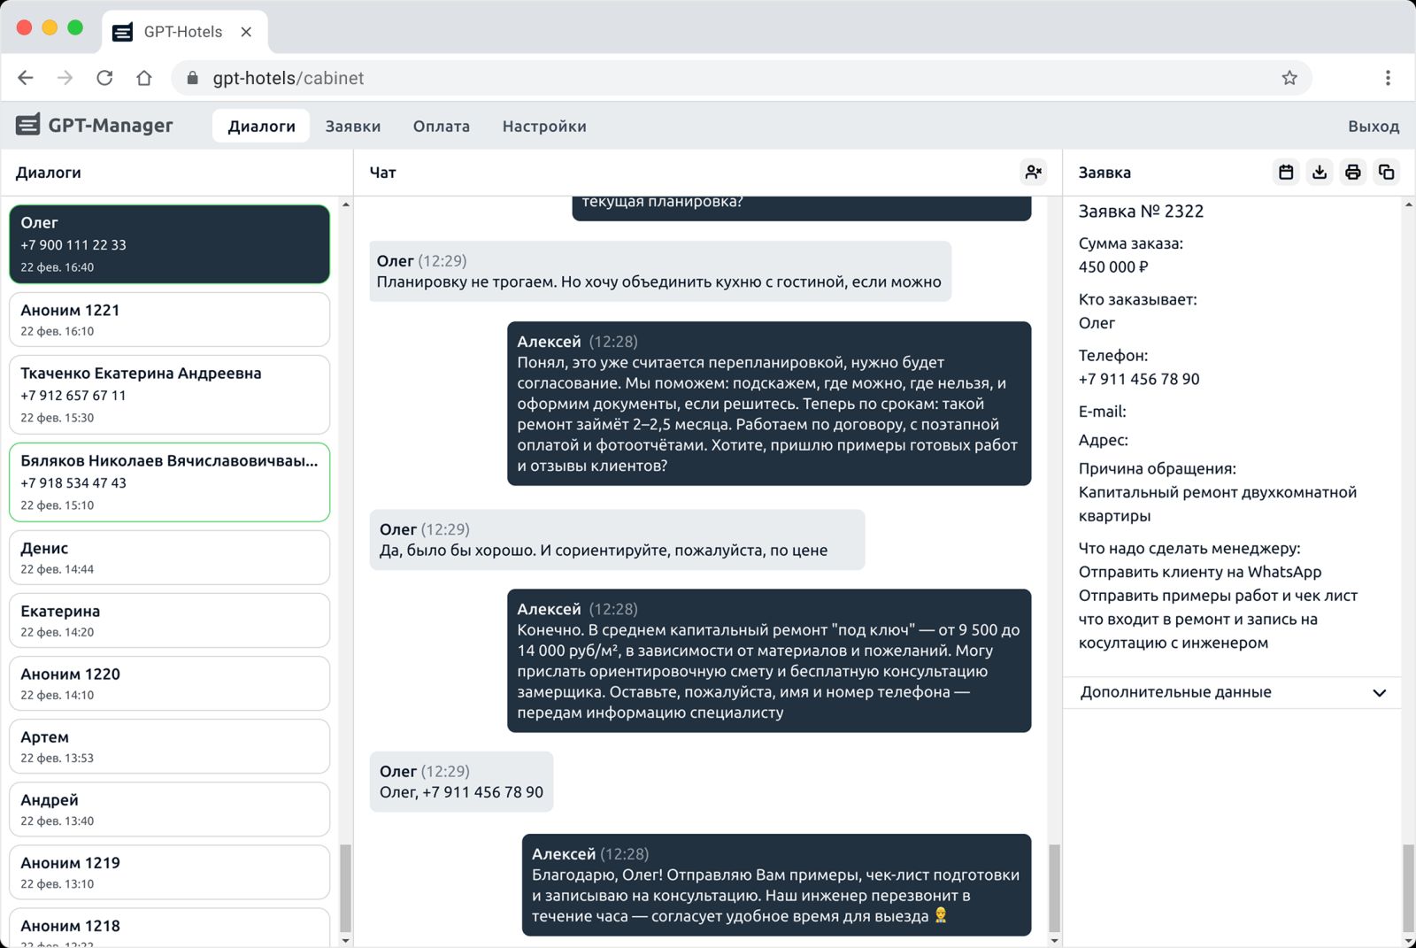The width and height of the screenshot is (1416, 948).
Task: Click the calendar icon in Заявка header
Action: (1286, 173)
